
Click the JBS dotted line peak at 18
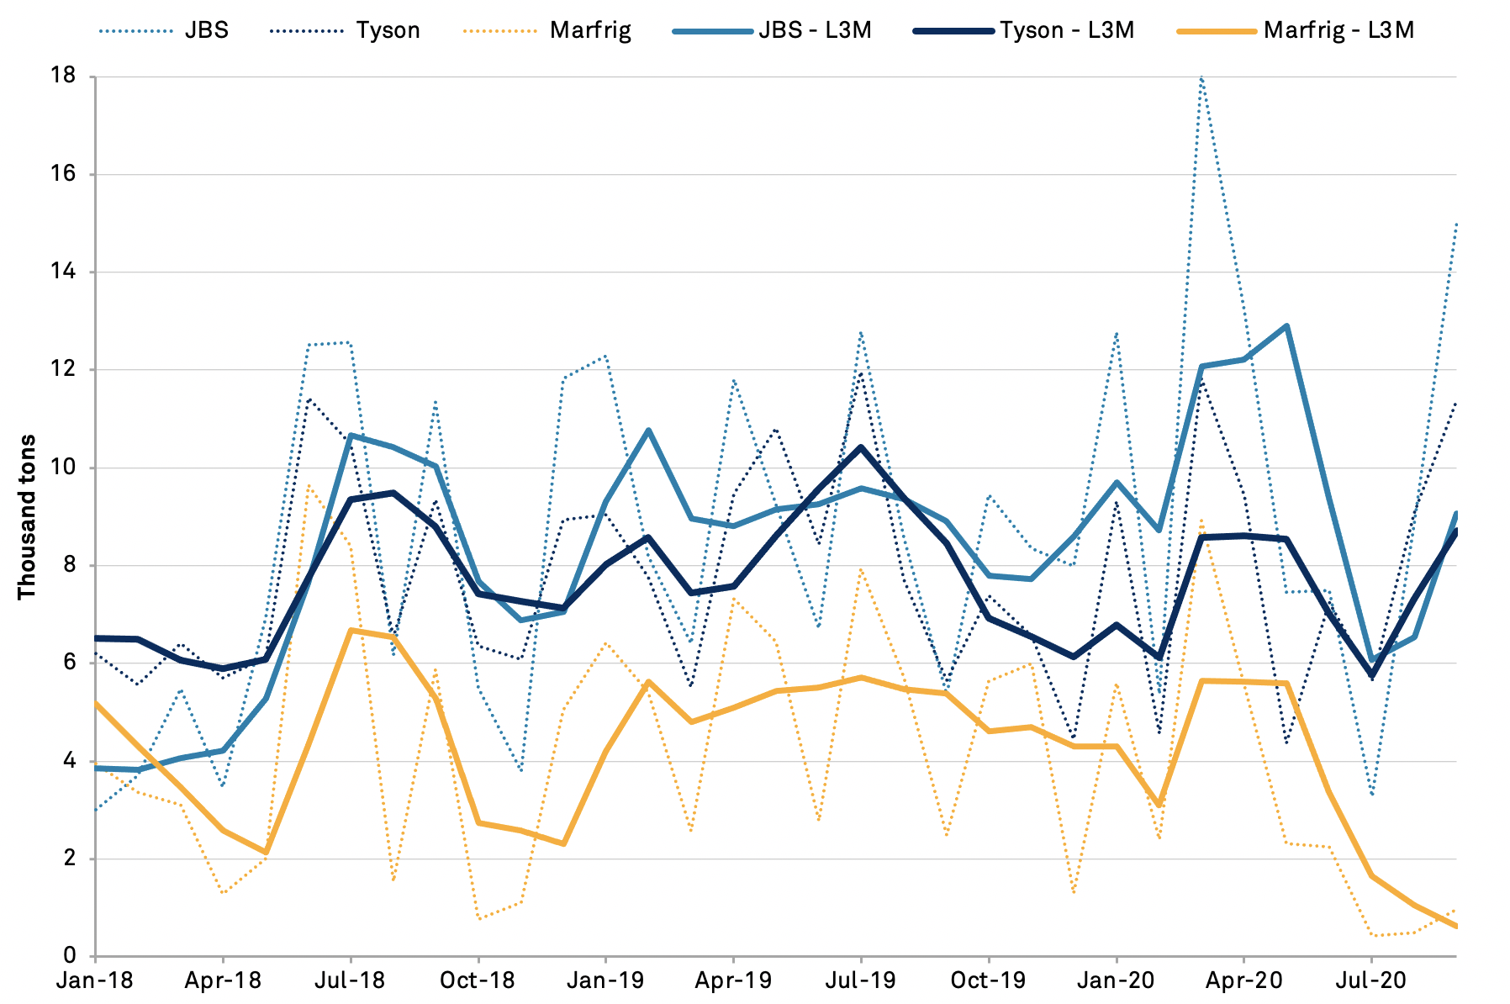1201,77
